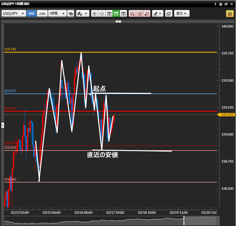Viewport: 236px width, 226px height.
Task: Open the chart window settings gear
Action: pos(221,4)
